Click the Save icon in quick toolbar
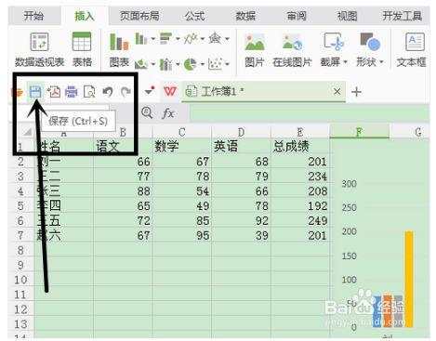Image resolution: width=436 pixels, height=341 pixels. point(35,92)
